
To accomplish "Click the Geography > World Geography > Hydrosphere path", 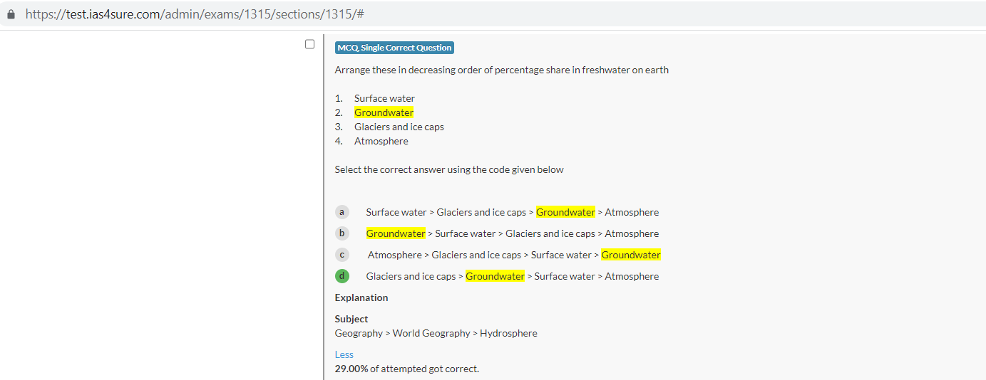I will [x=436, y=333].
